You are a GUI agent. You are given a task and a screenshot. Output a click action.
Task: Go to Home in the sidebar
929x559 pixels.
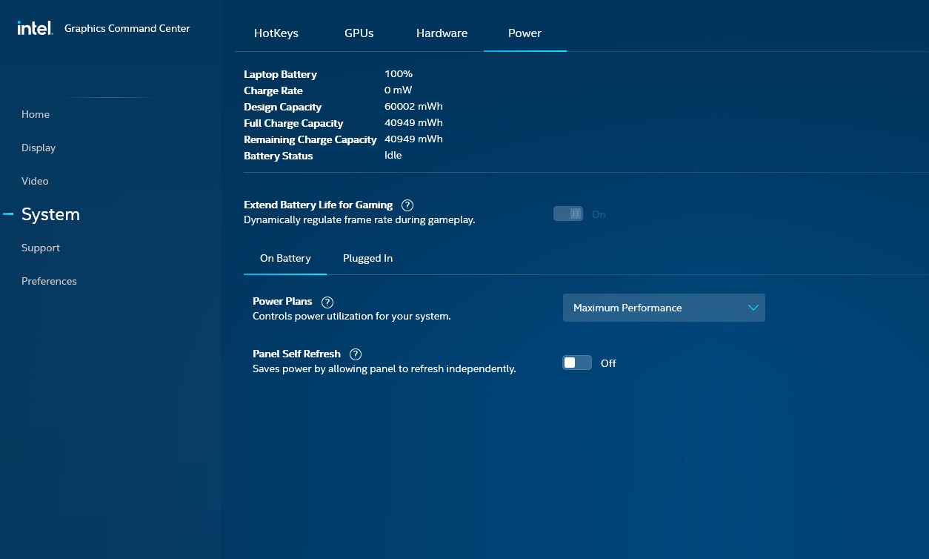[36, 114]
